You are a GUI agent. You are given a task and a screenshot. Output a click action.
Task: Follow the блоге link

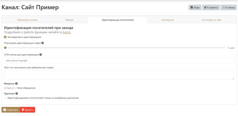pos(67,32)
